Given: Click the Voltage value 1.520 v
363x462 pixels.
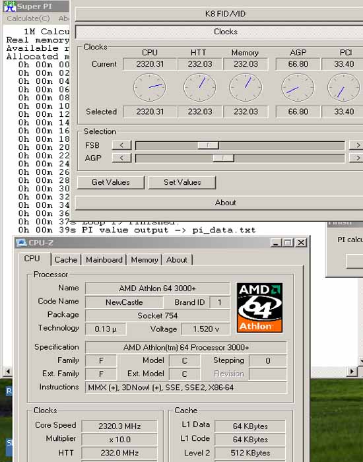Looking at the screenshot, I should click(x=206, y=329).
